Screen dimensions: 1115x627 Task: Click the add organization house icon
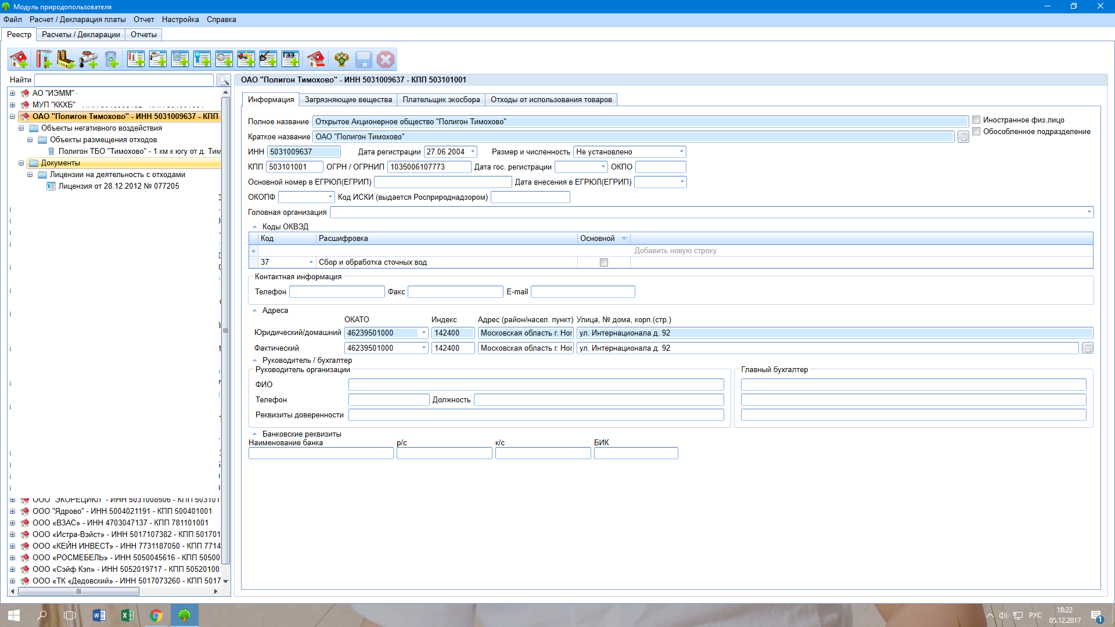click(19, 59)
